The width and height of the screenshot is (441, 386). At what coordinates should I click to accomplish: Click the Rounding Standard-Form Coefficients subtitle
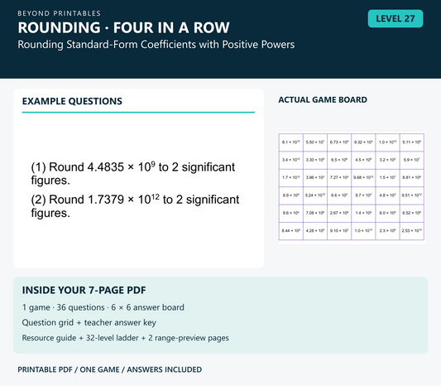(156, 45)
